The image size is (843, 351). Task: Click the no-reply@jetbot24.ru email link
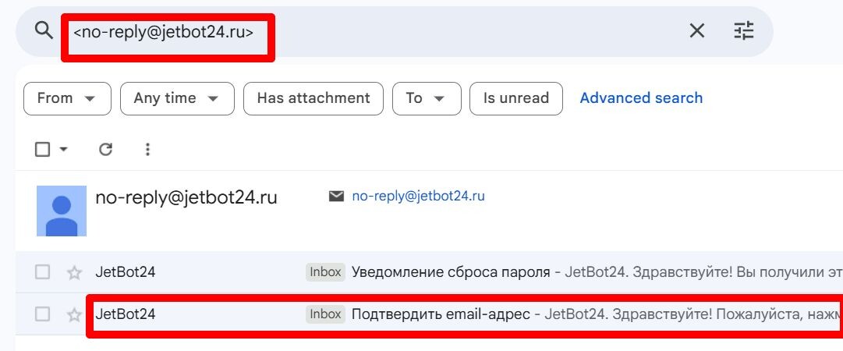[418, 197]
